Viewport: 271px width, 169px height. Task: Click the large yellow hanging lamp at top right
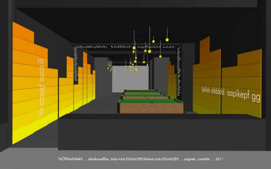(x=167, y=40)
